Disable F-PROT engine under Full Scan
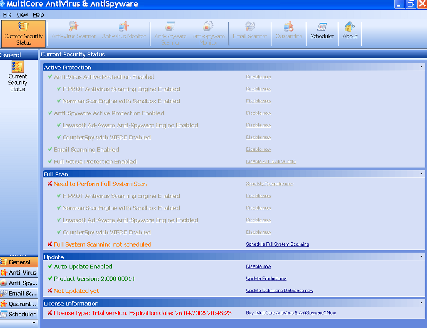Image resolution: width=427 pixels, height=328 pixels. tap(258, 196)
